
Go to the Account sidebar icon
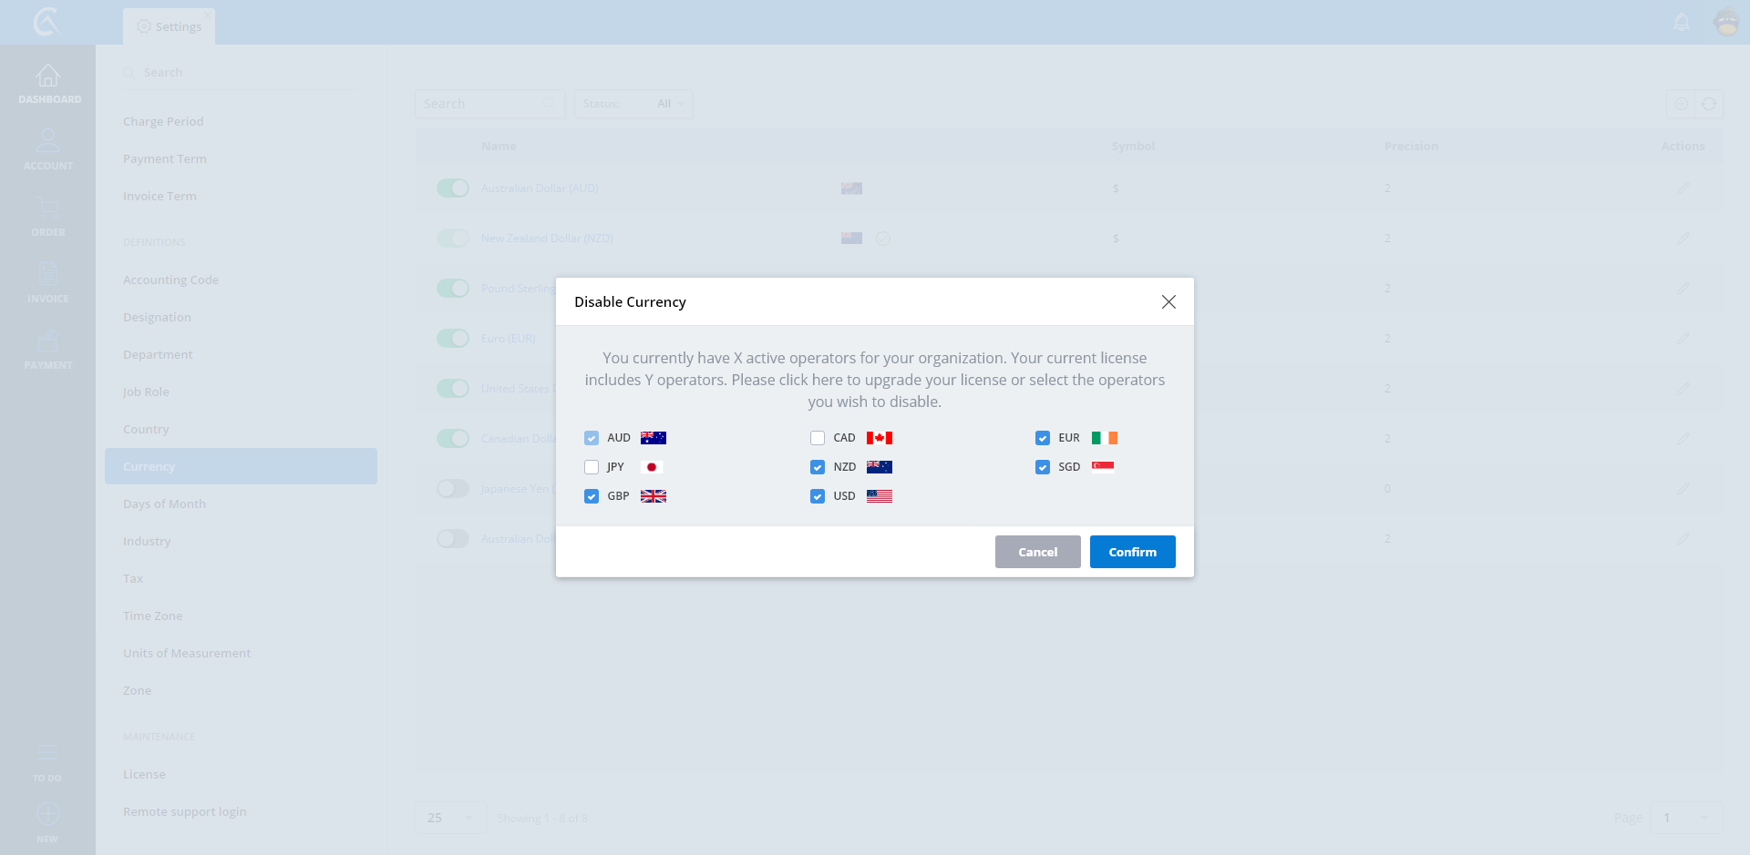tap(47, 141)
